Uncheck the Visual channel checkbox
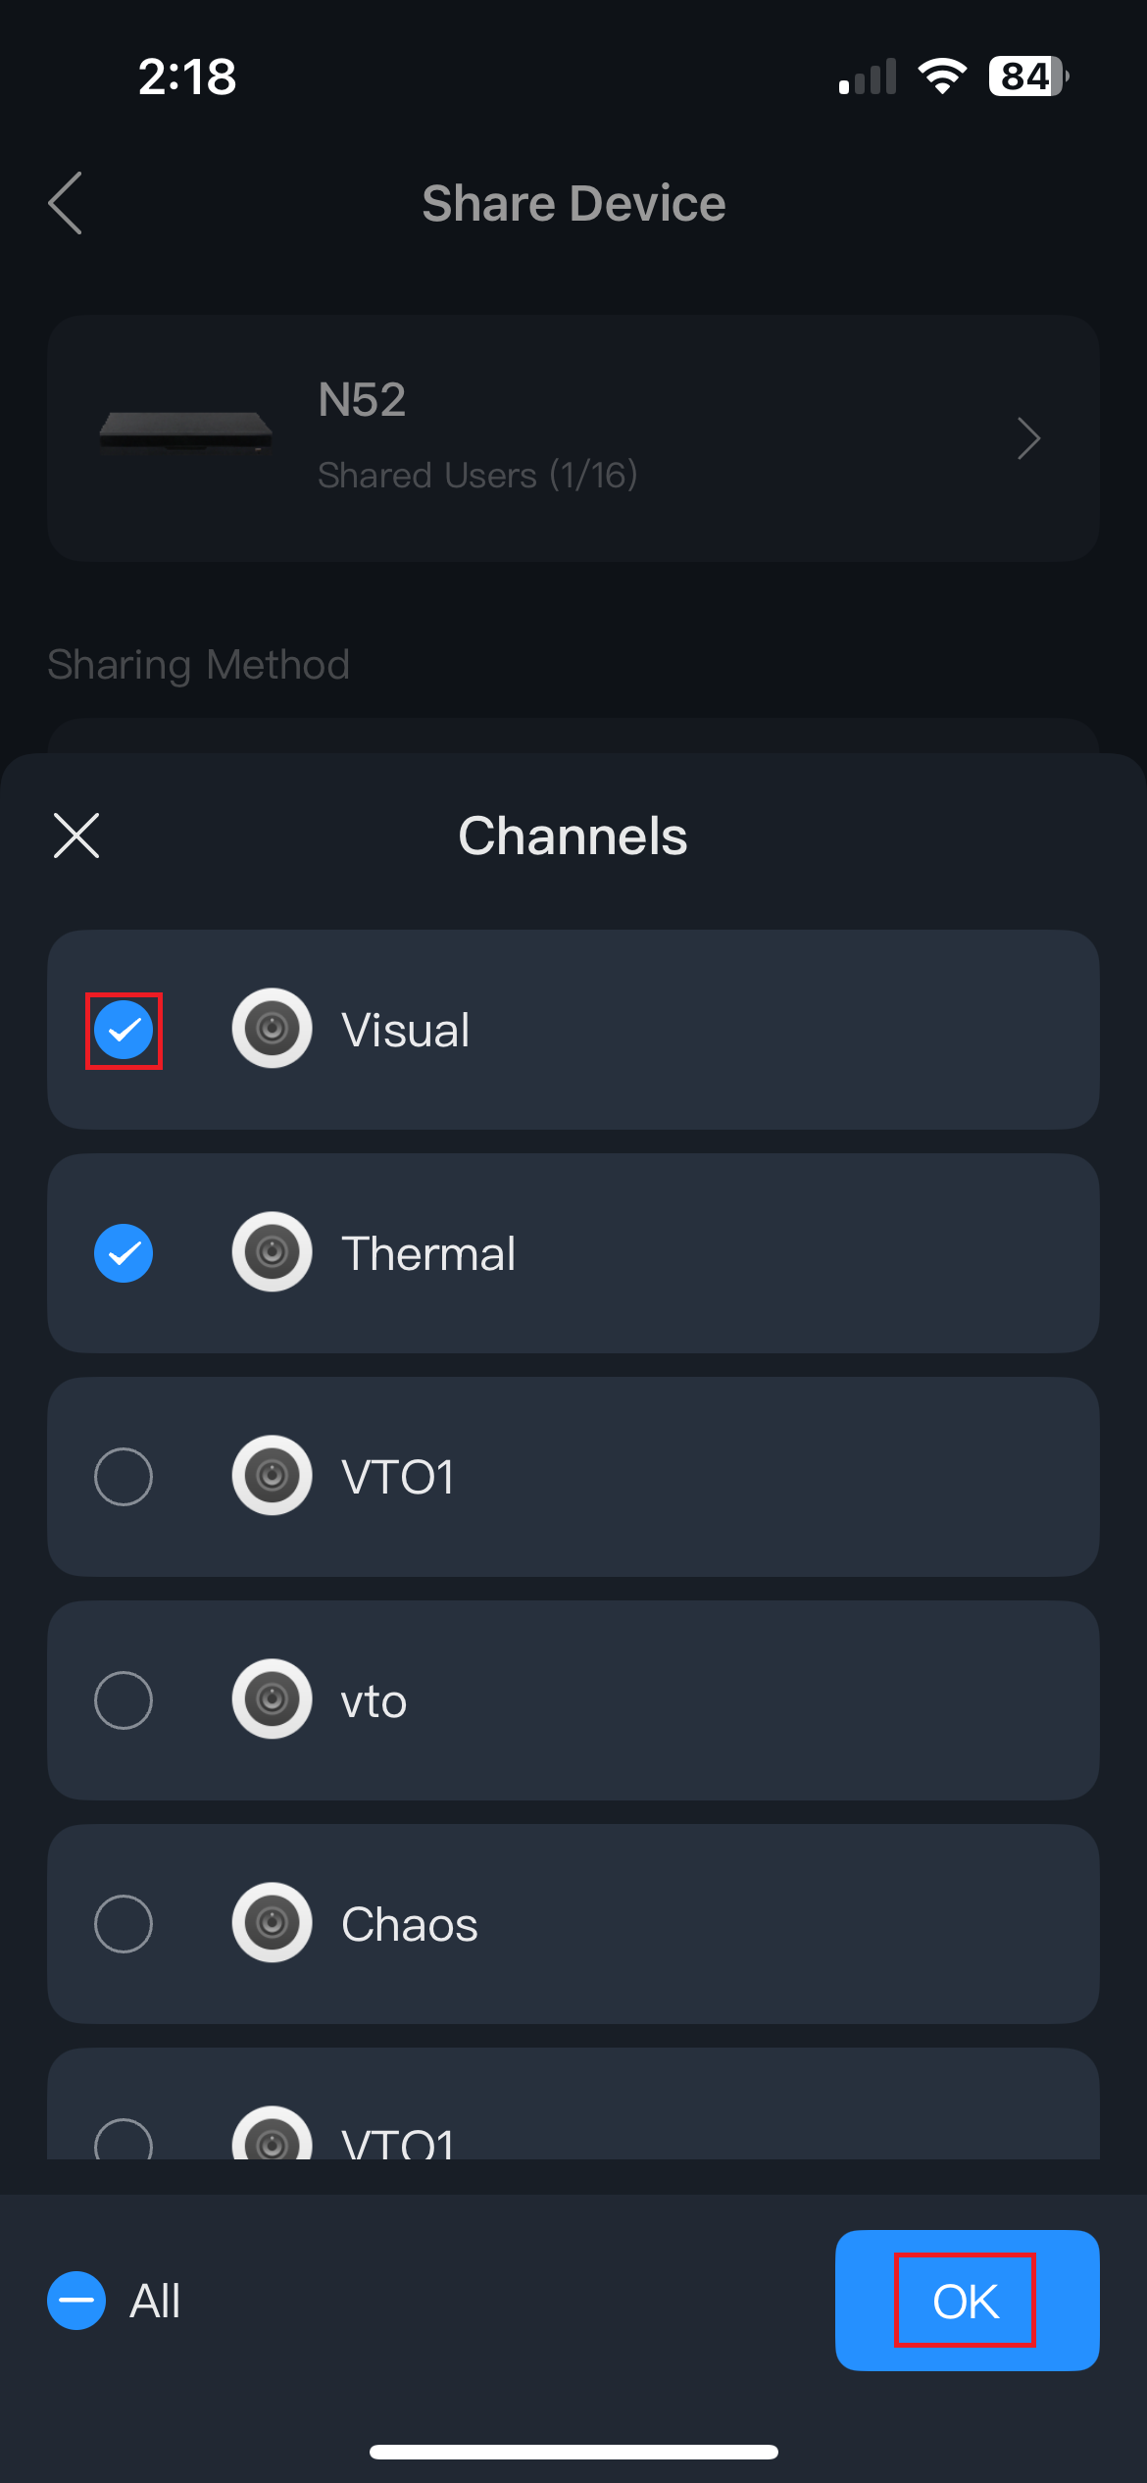The image size is (1147, 2483). (x=124, y=1031)
